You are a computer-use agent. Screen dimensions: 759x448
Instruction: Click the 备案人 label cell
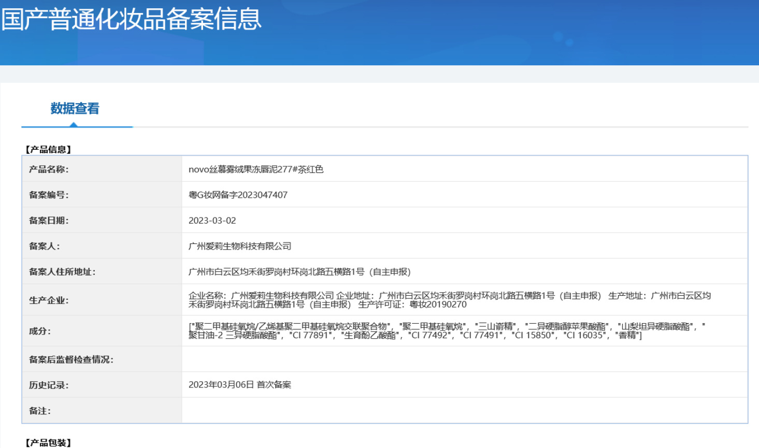102,246
